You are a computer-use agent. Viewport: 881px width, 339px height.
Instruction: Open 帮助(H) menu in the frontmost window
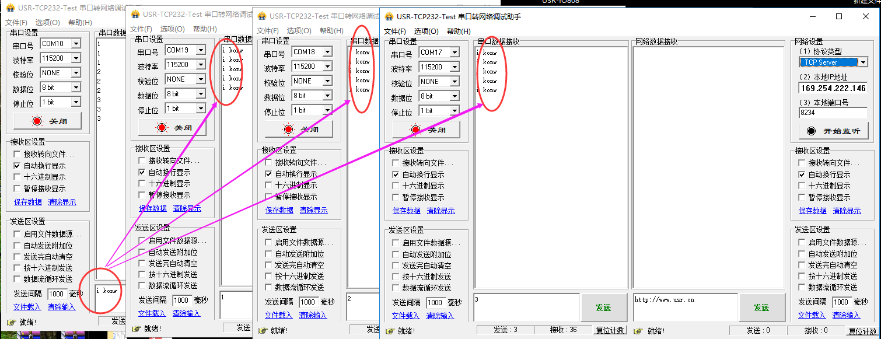click(x=459, y=32)
